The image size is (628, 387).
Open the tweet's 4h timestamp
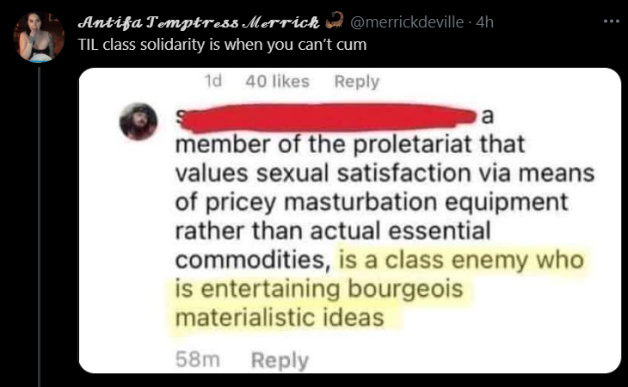click(x=484, y=22)
